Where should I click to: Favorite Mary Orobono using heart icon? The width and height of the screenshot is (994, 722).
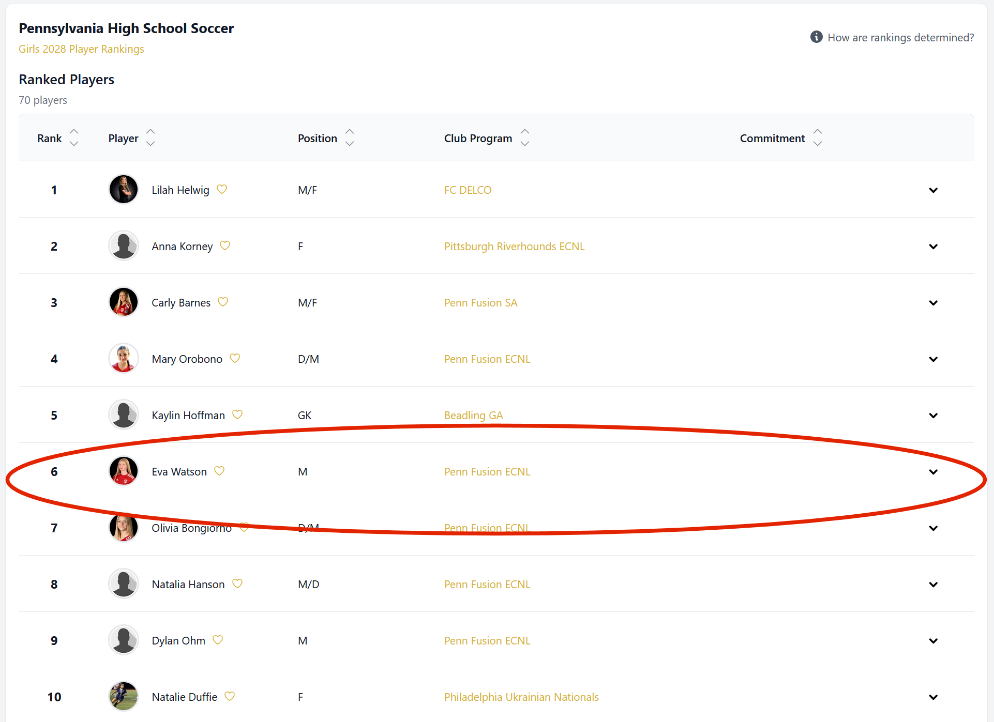(x=235, y=358)
